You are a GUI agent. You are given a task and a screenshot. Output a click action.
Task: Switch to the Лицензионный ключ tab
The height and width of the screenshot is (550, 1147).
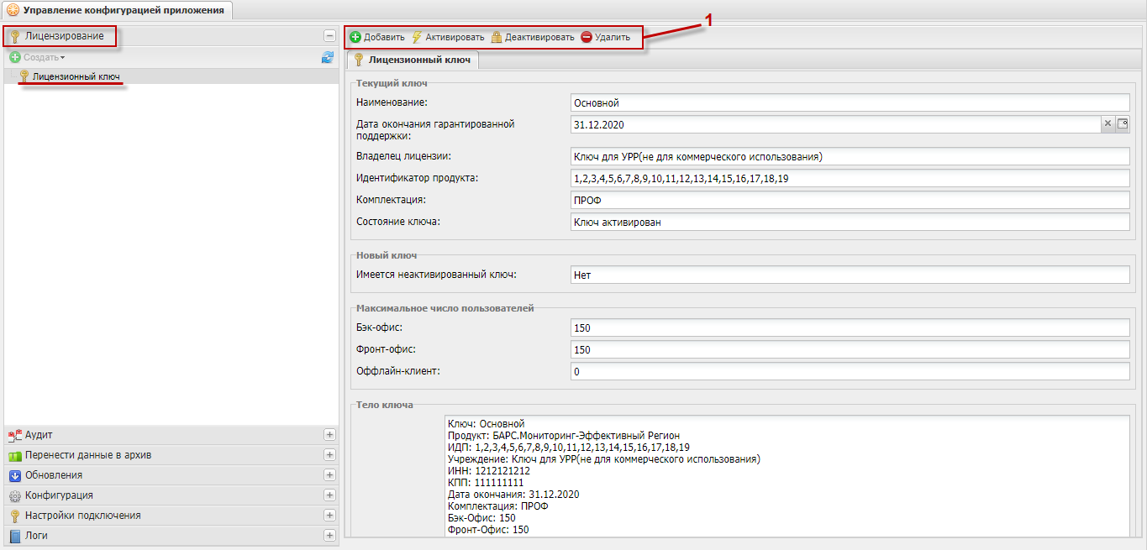(x=413, y=60)
